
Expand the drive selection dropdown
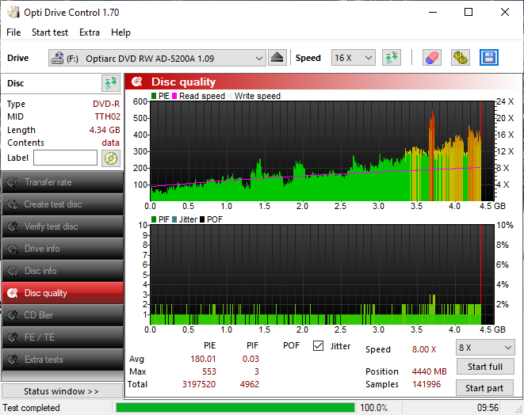tap(259, 58)
